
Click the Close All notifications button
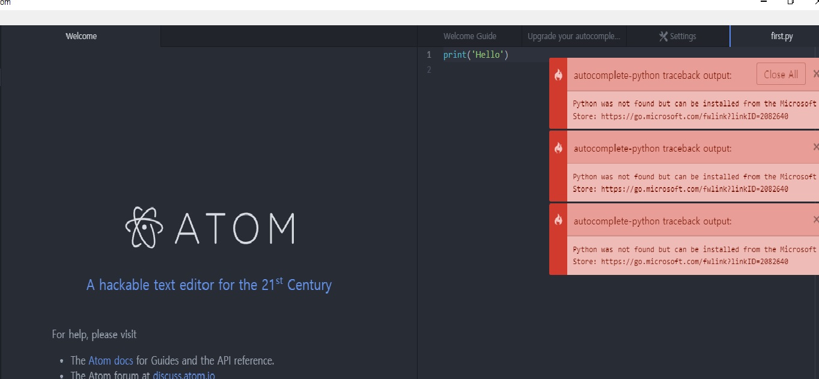781,75
